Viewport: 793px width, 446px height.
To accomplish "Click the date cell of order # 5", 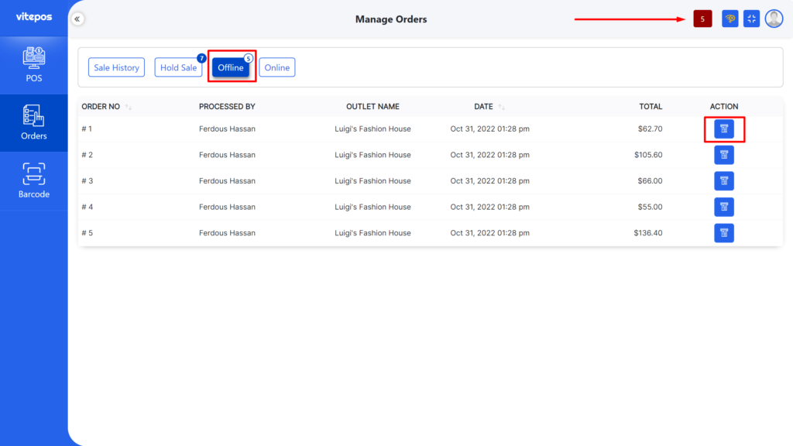I will (x=490, y=233).
